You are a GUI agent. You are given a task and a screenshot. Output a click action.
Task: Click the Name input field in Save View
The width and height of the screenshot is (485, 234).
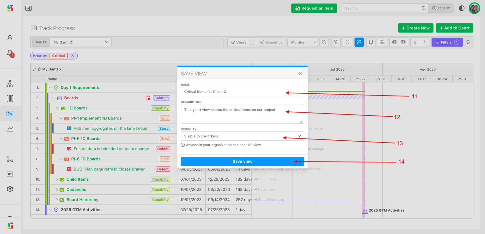tap(242, 92)
